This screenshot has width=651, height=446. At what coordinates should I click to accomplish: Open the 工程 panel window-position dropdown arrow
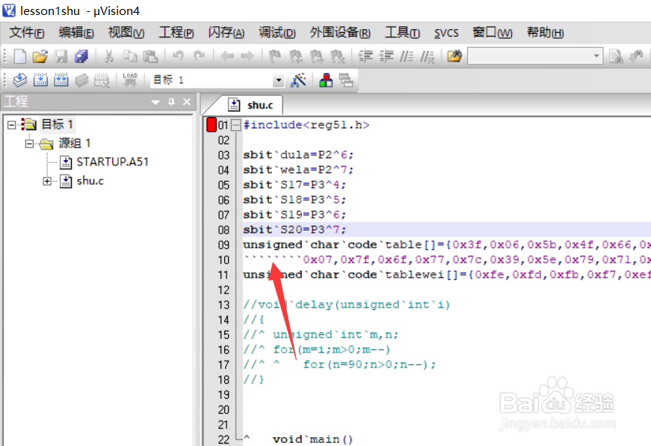click(x=155, y=102)
